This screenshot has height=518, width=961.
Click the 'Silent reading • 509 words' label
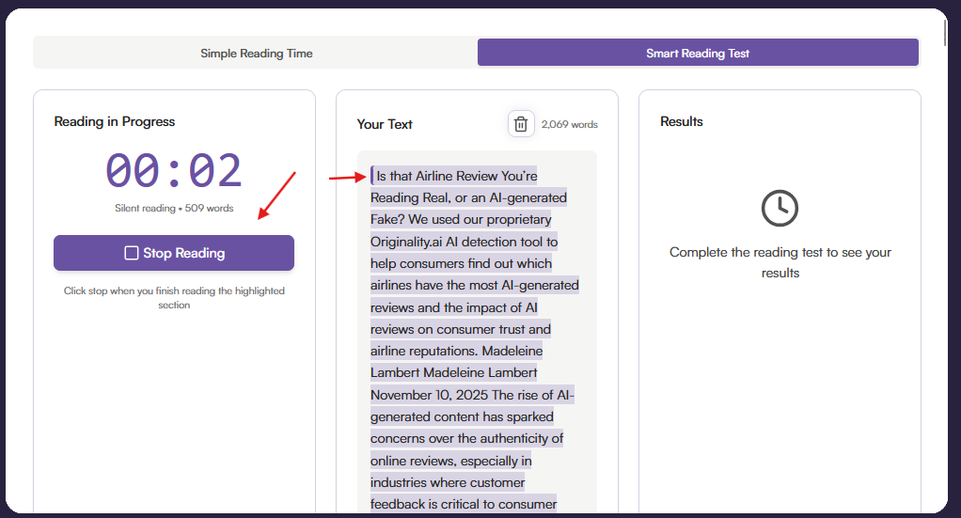pyautogui.click(x=174, y=209)
